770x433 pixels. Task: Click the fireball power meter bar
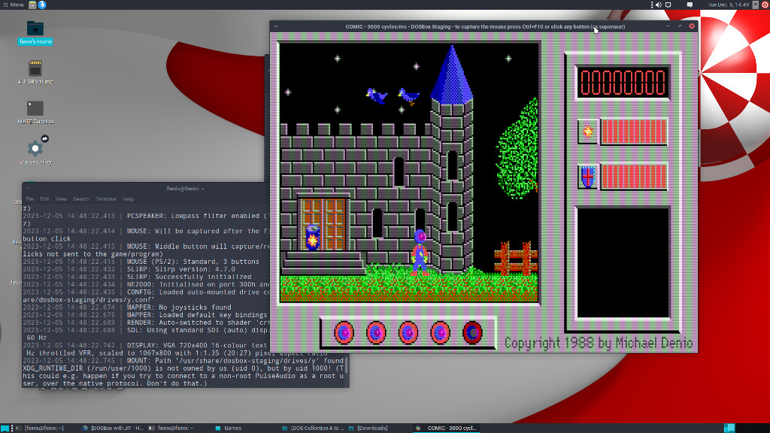point(634,131)
